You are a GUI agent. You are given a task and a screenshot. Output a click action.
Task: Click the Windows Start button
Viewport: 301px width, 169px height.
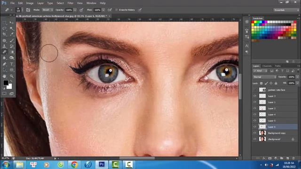(6, 165)
